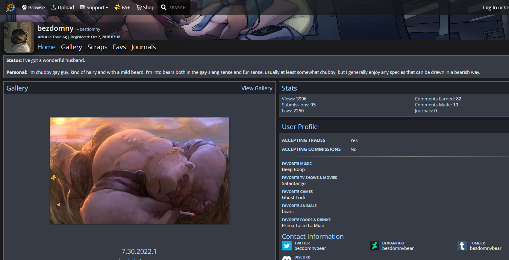Expand the Support dropdown menu

point(94,7)
